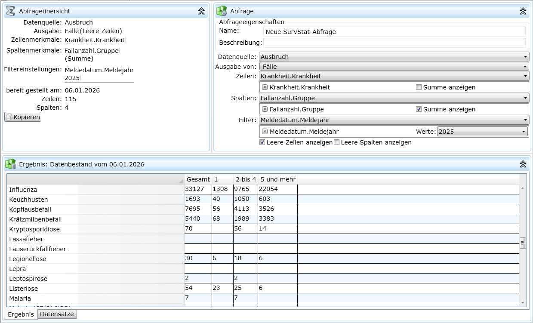Toggle Leere Zeilen anzeigen checkbox
The image size is (533, 323).
(262, 142)
